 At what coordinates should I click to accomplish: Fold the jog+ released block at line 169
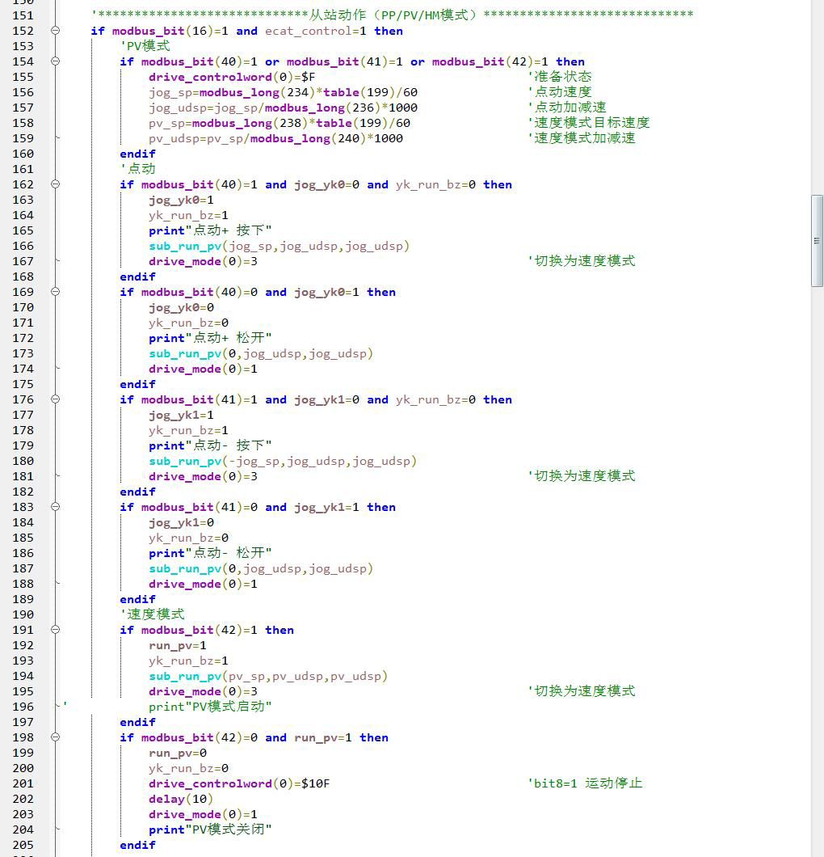(55, 292)
